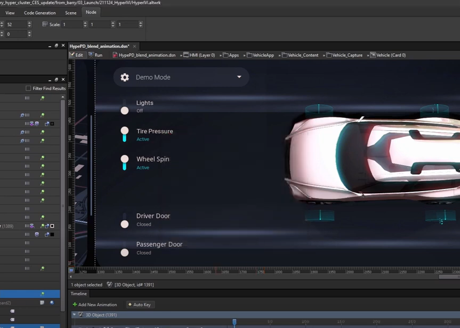Viewport: 460px width, 328px height.
Task: Switch to the Scene tab
Action: pos(70,13)
